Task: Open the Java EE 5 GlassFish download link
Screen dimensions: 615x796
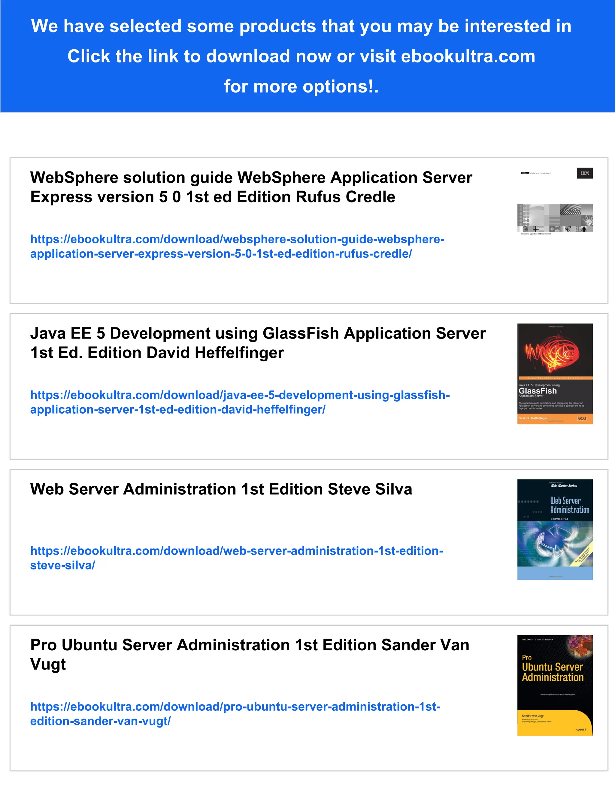Action: click(x=240, y=402)
